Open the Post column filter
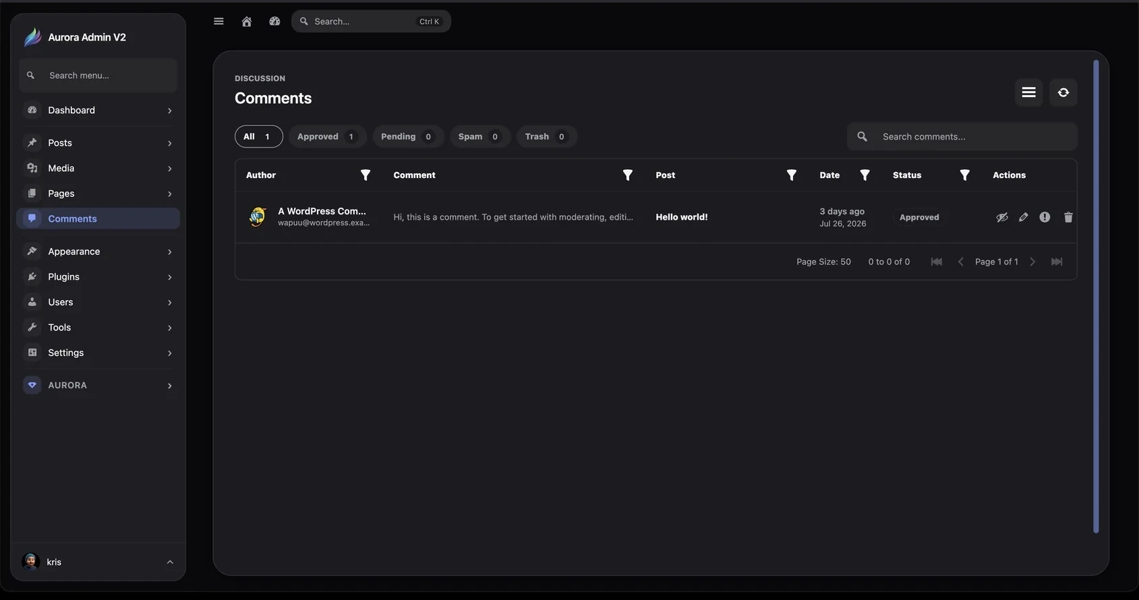The width and height of the screenshot is (1139, 600). coord(792,175)
